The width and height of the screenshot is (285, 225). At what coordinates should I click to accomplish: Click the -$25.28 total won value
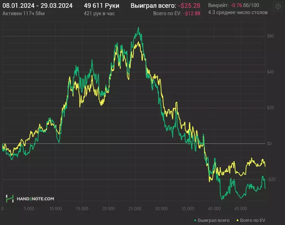(x=189, y=6)
